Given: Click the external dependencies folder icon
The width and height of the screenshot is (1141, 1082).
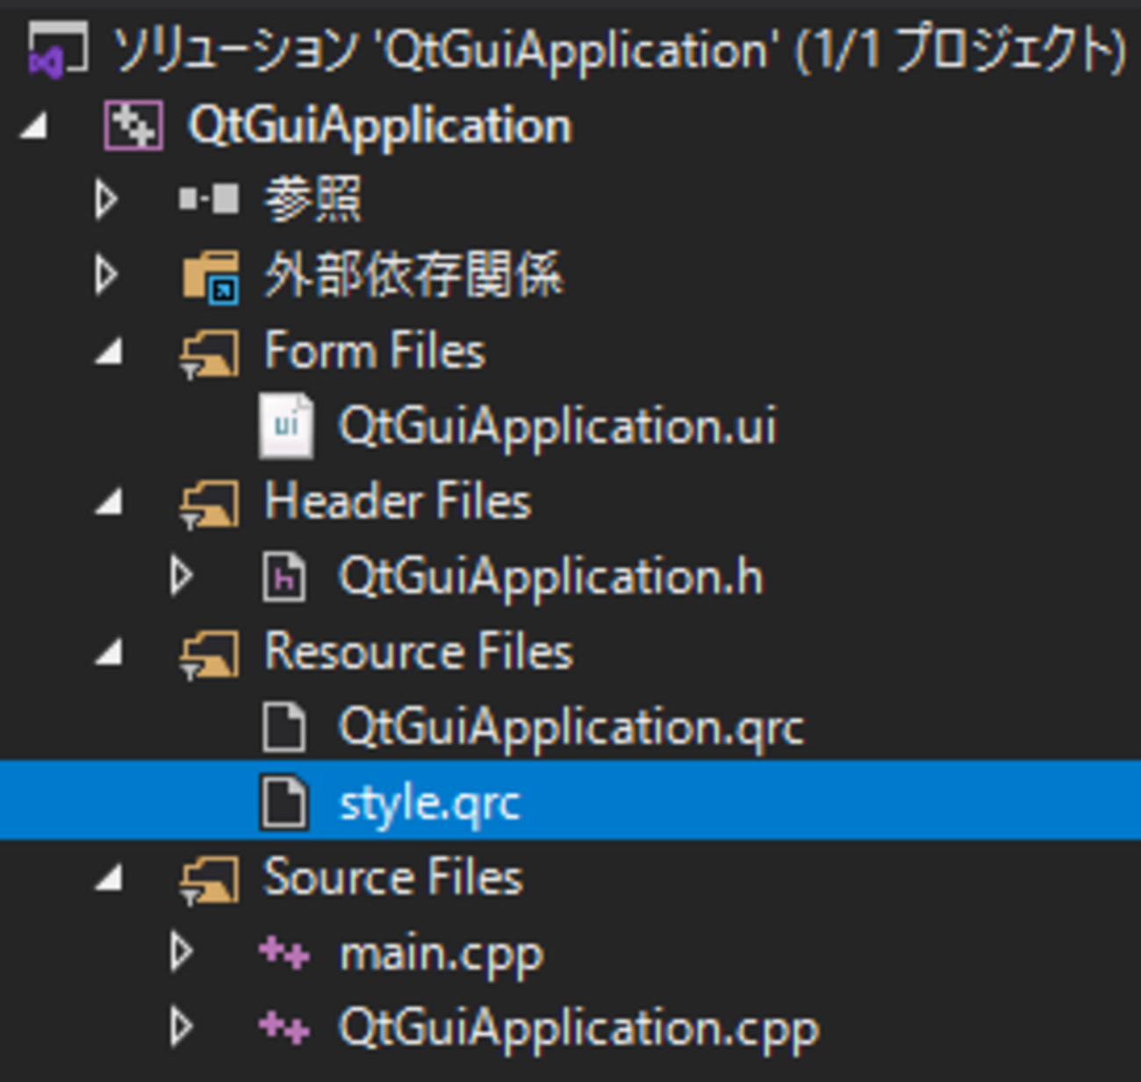Looking at the screenshot, I should click(211, 276).
